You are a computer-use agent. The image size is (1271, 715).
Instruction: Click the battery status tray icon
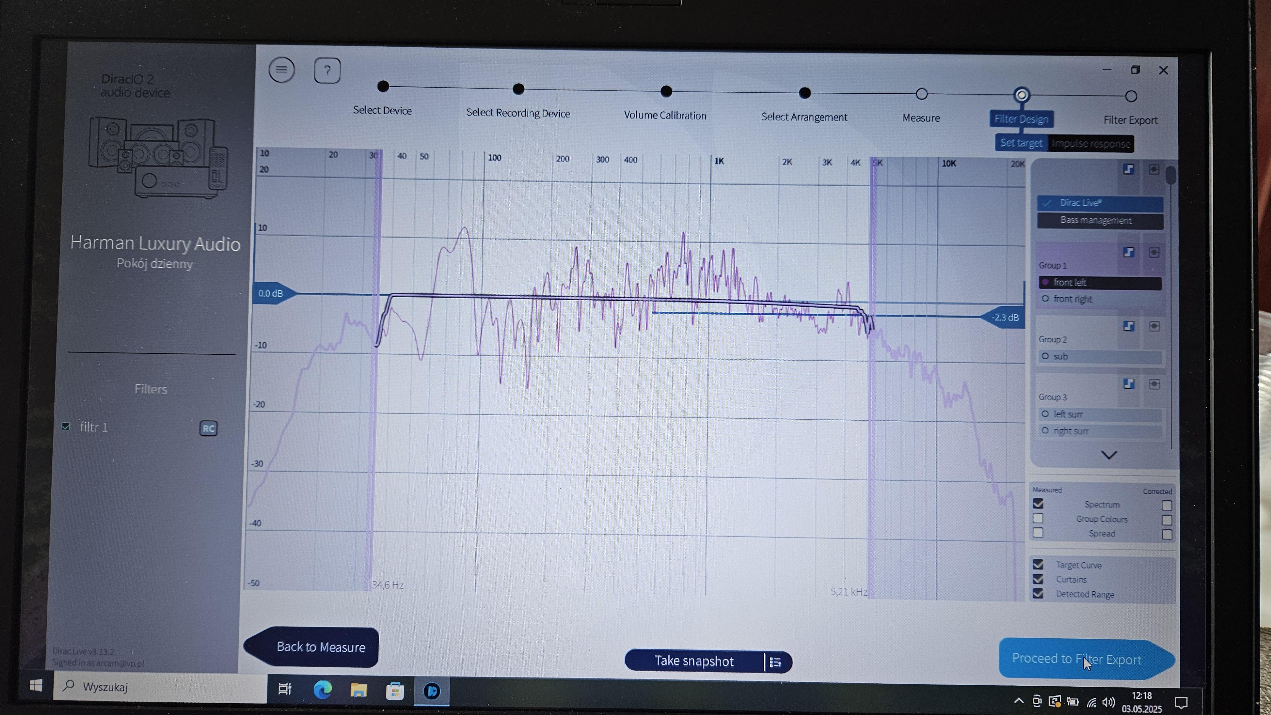(1073, 701)
